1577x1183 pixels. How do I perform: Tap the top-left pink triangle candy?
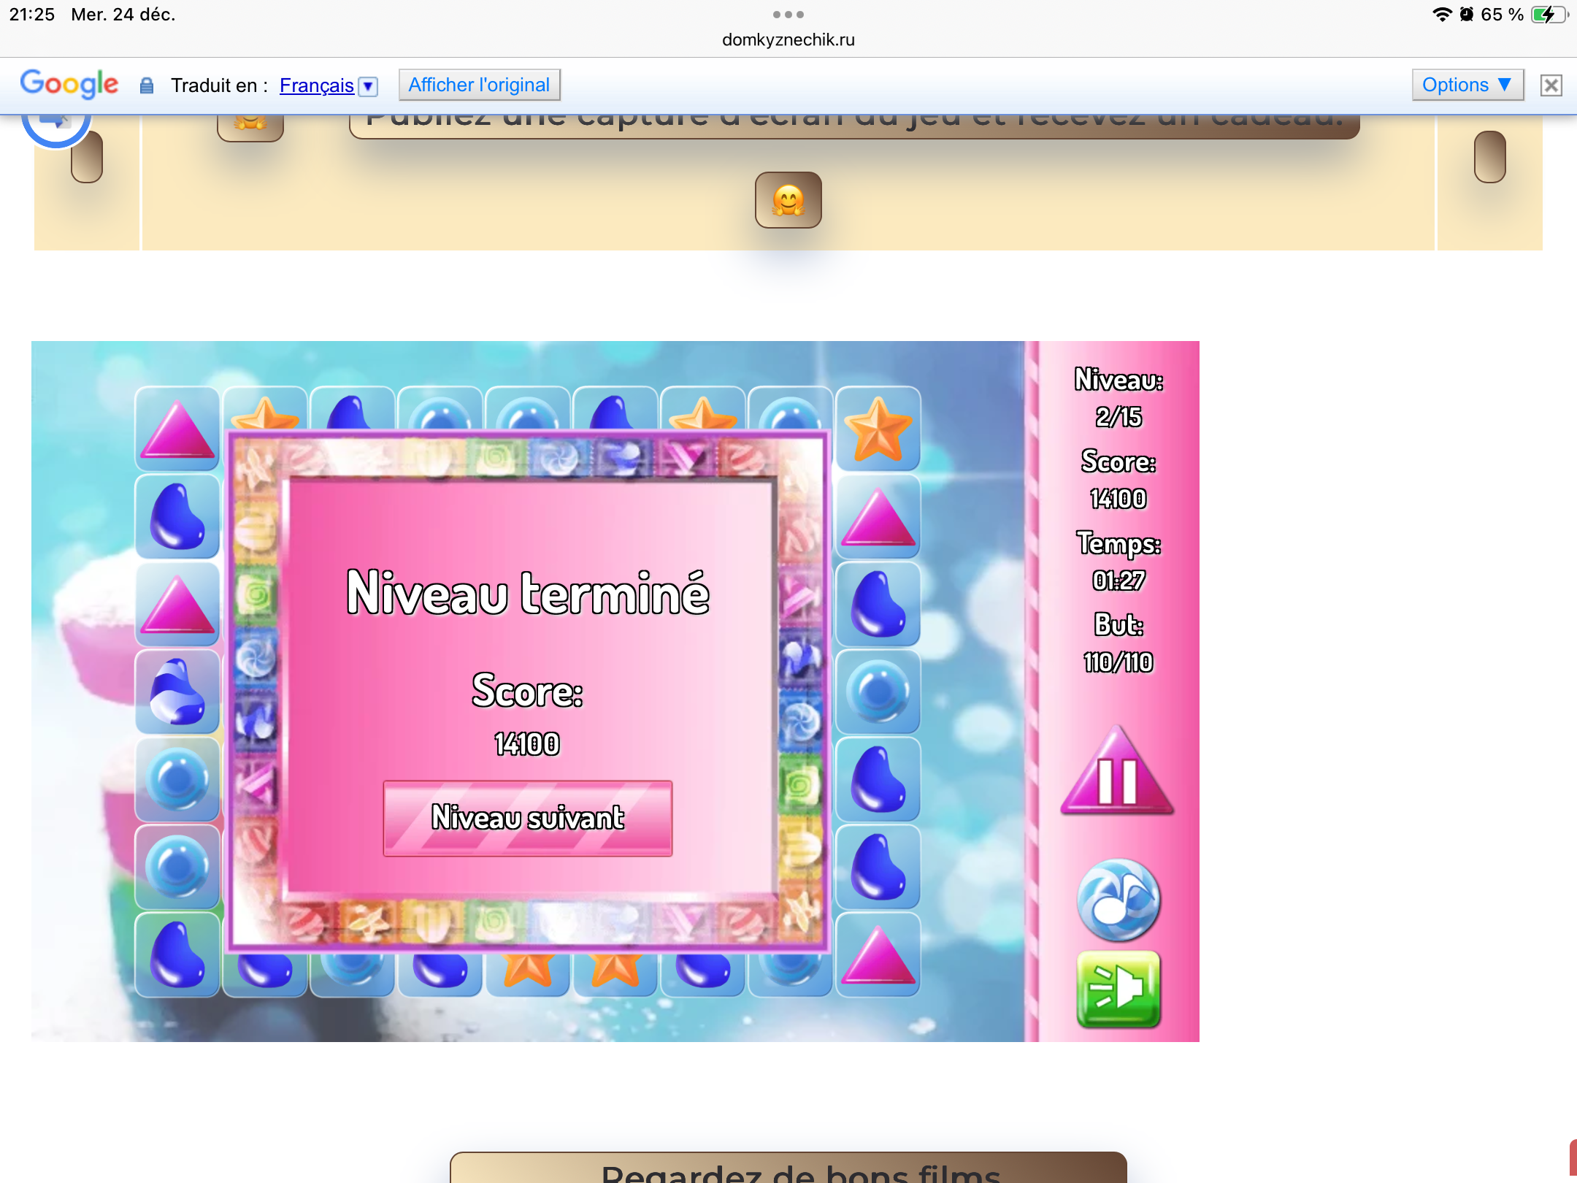(x=177, y=431)
